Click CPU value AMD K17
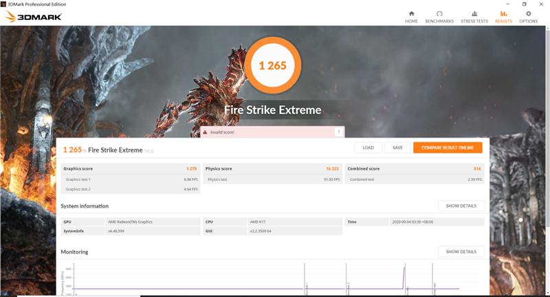Screen dimensions: 550x297 coord(258,222)
